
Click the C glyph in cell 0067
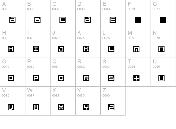pos(62,20)
